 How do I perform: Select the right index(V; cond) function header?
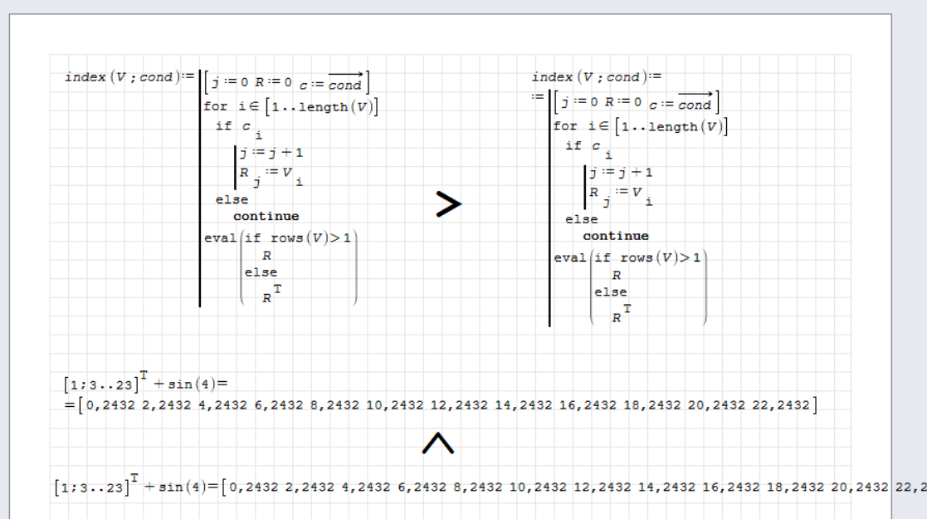click(x=592, y=77)
